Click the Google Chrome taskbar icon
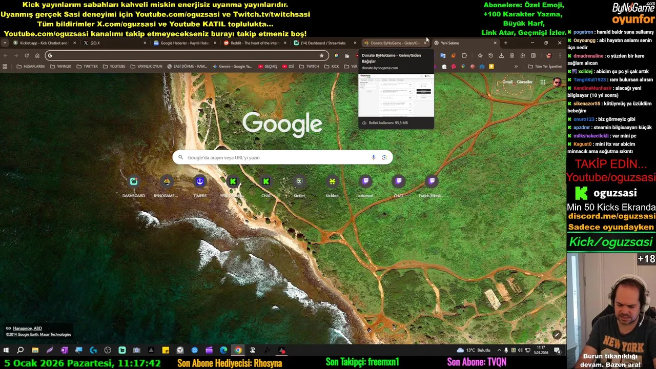656x369 pixels. pos(238,351)
